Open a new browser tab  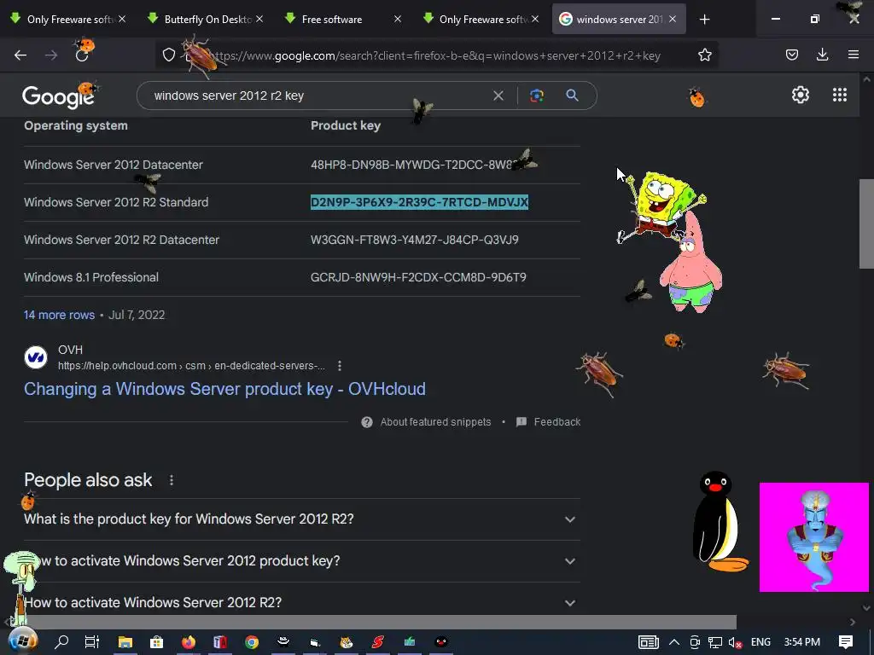tap(704, 20)
